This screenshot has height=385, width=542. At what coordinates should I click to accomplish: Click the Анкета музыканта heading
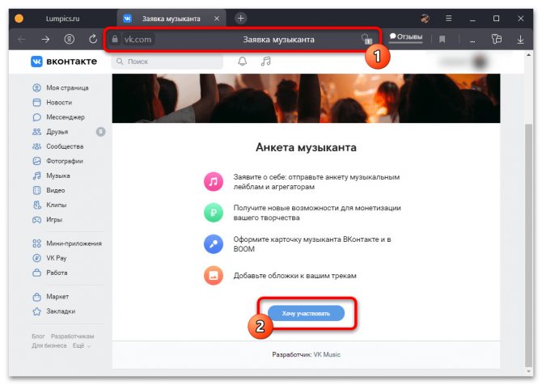[x=306, y=147]
